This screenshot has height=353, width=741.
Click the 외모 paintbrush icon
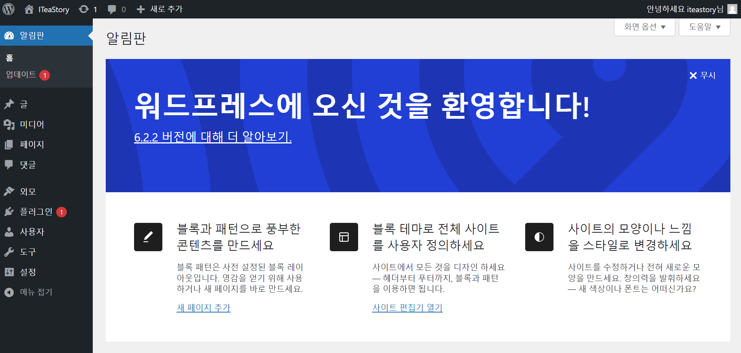[x=9, y=191]
